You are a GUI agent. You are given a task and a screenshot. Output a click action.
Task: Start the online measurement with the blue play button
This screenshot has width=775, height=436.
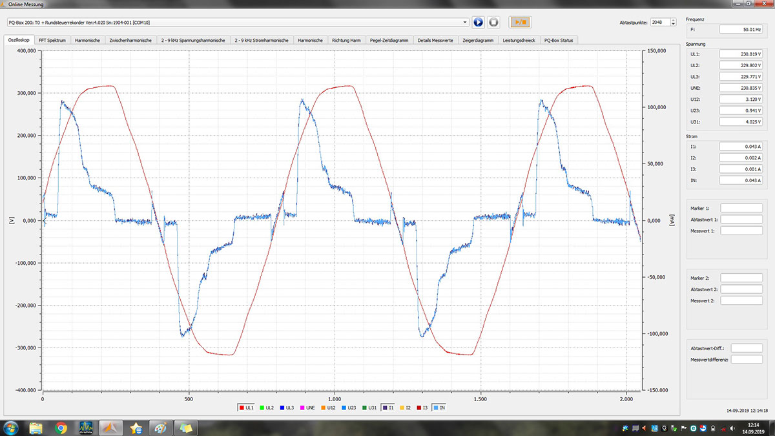[x=478, y=22]
